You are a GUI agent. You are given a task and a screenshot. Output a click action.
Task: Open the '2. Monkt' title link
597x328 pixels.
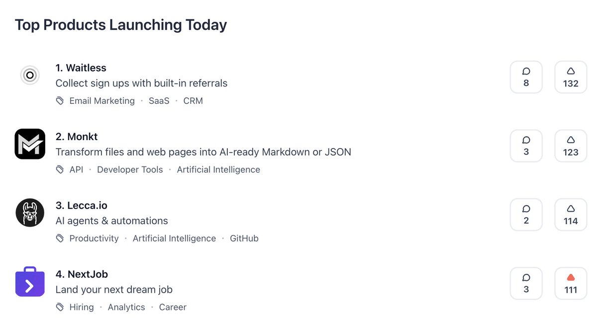pos(77,137)
